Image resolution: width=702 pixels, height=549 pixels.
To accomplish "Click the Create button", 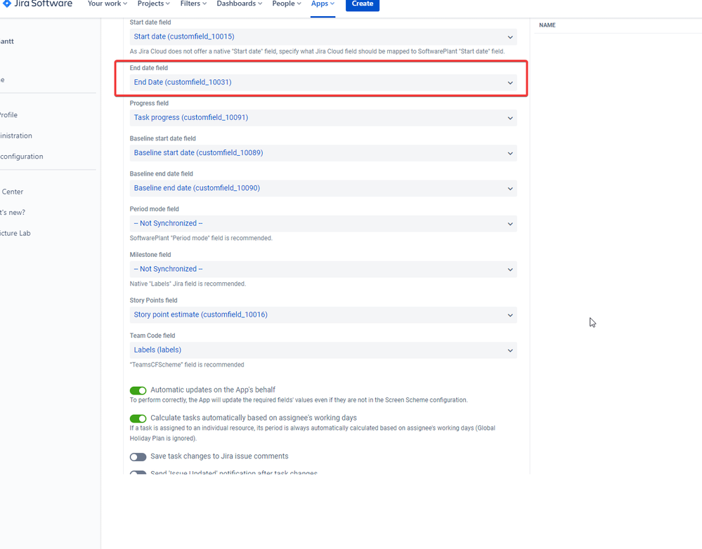I will pos(363,4).
